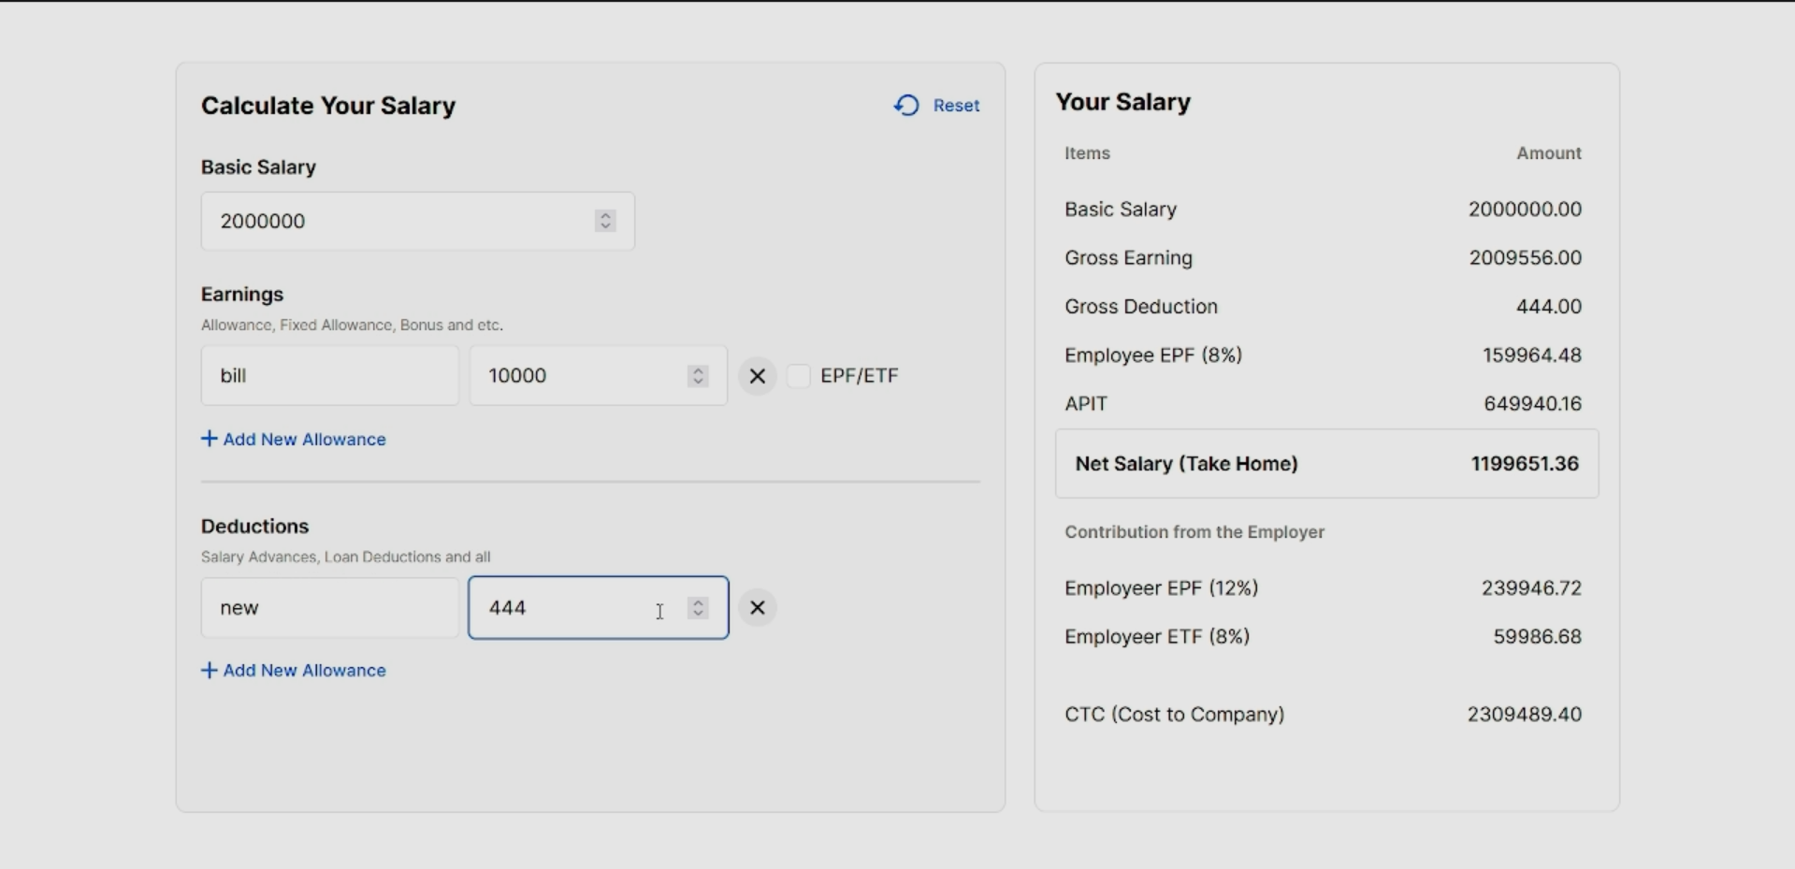
Task: Edit the deduction name field 'new'
Action: [329, 608]
